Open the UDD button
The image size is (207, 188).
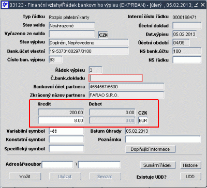[x=190, y=177]
